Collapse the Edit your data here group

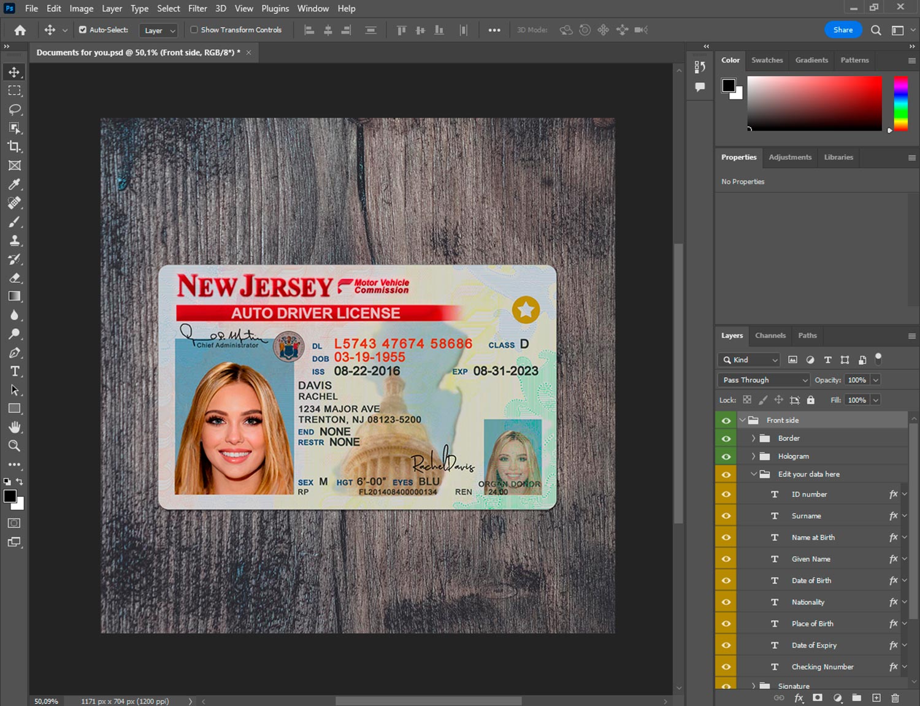754,474
